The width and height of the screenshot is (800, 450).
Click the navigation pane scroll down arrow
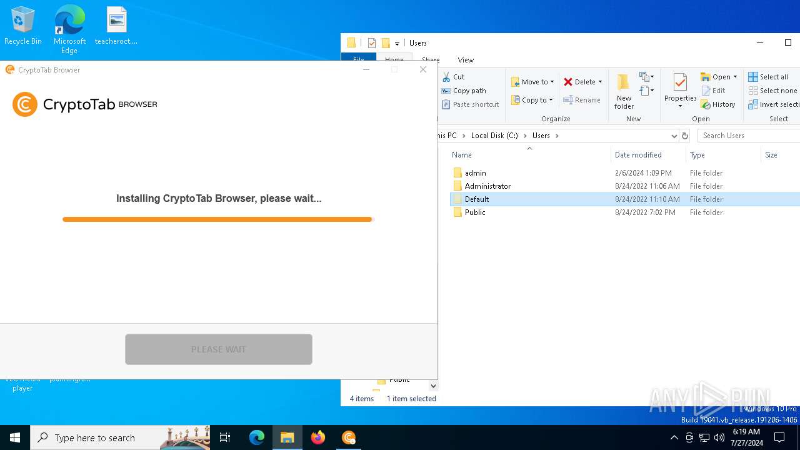433,386
